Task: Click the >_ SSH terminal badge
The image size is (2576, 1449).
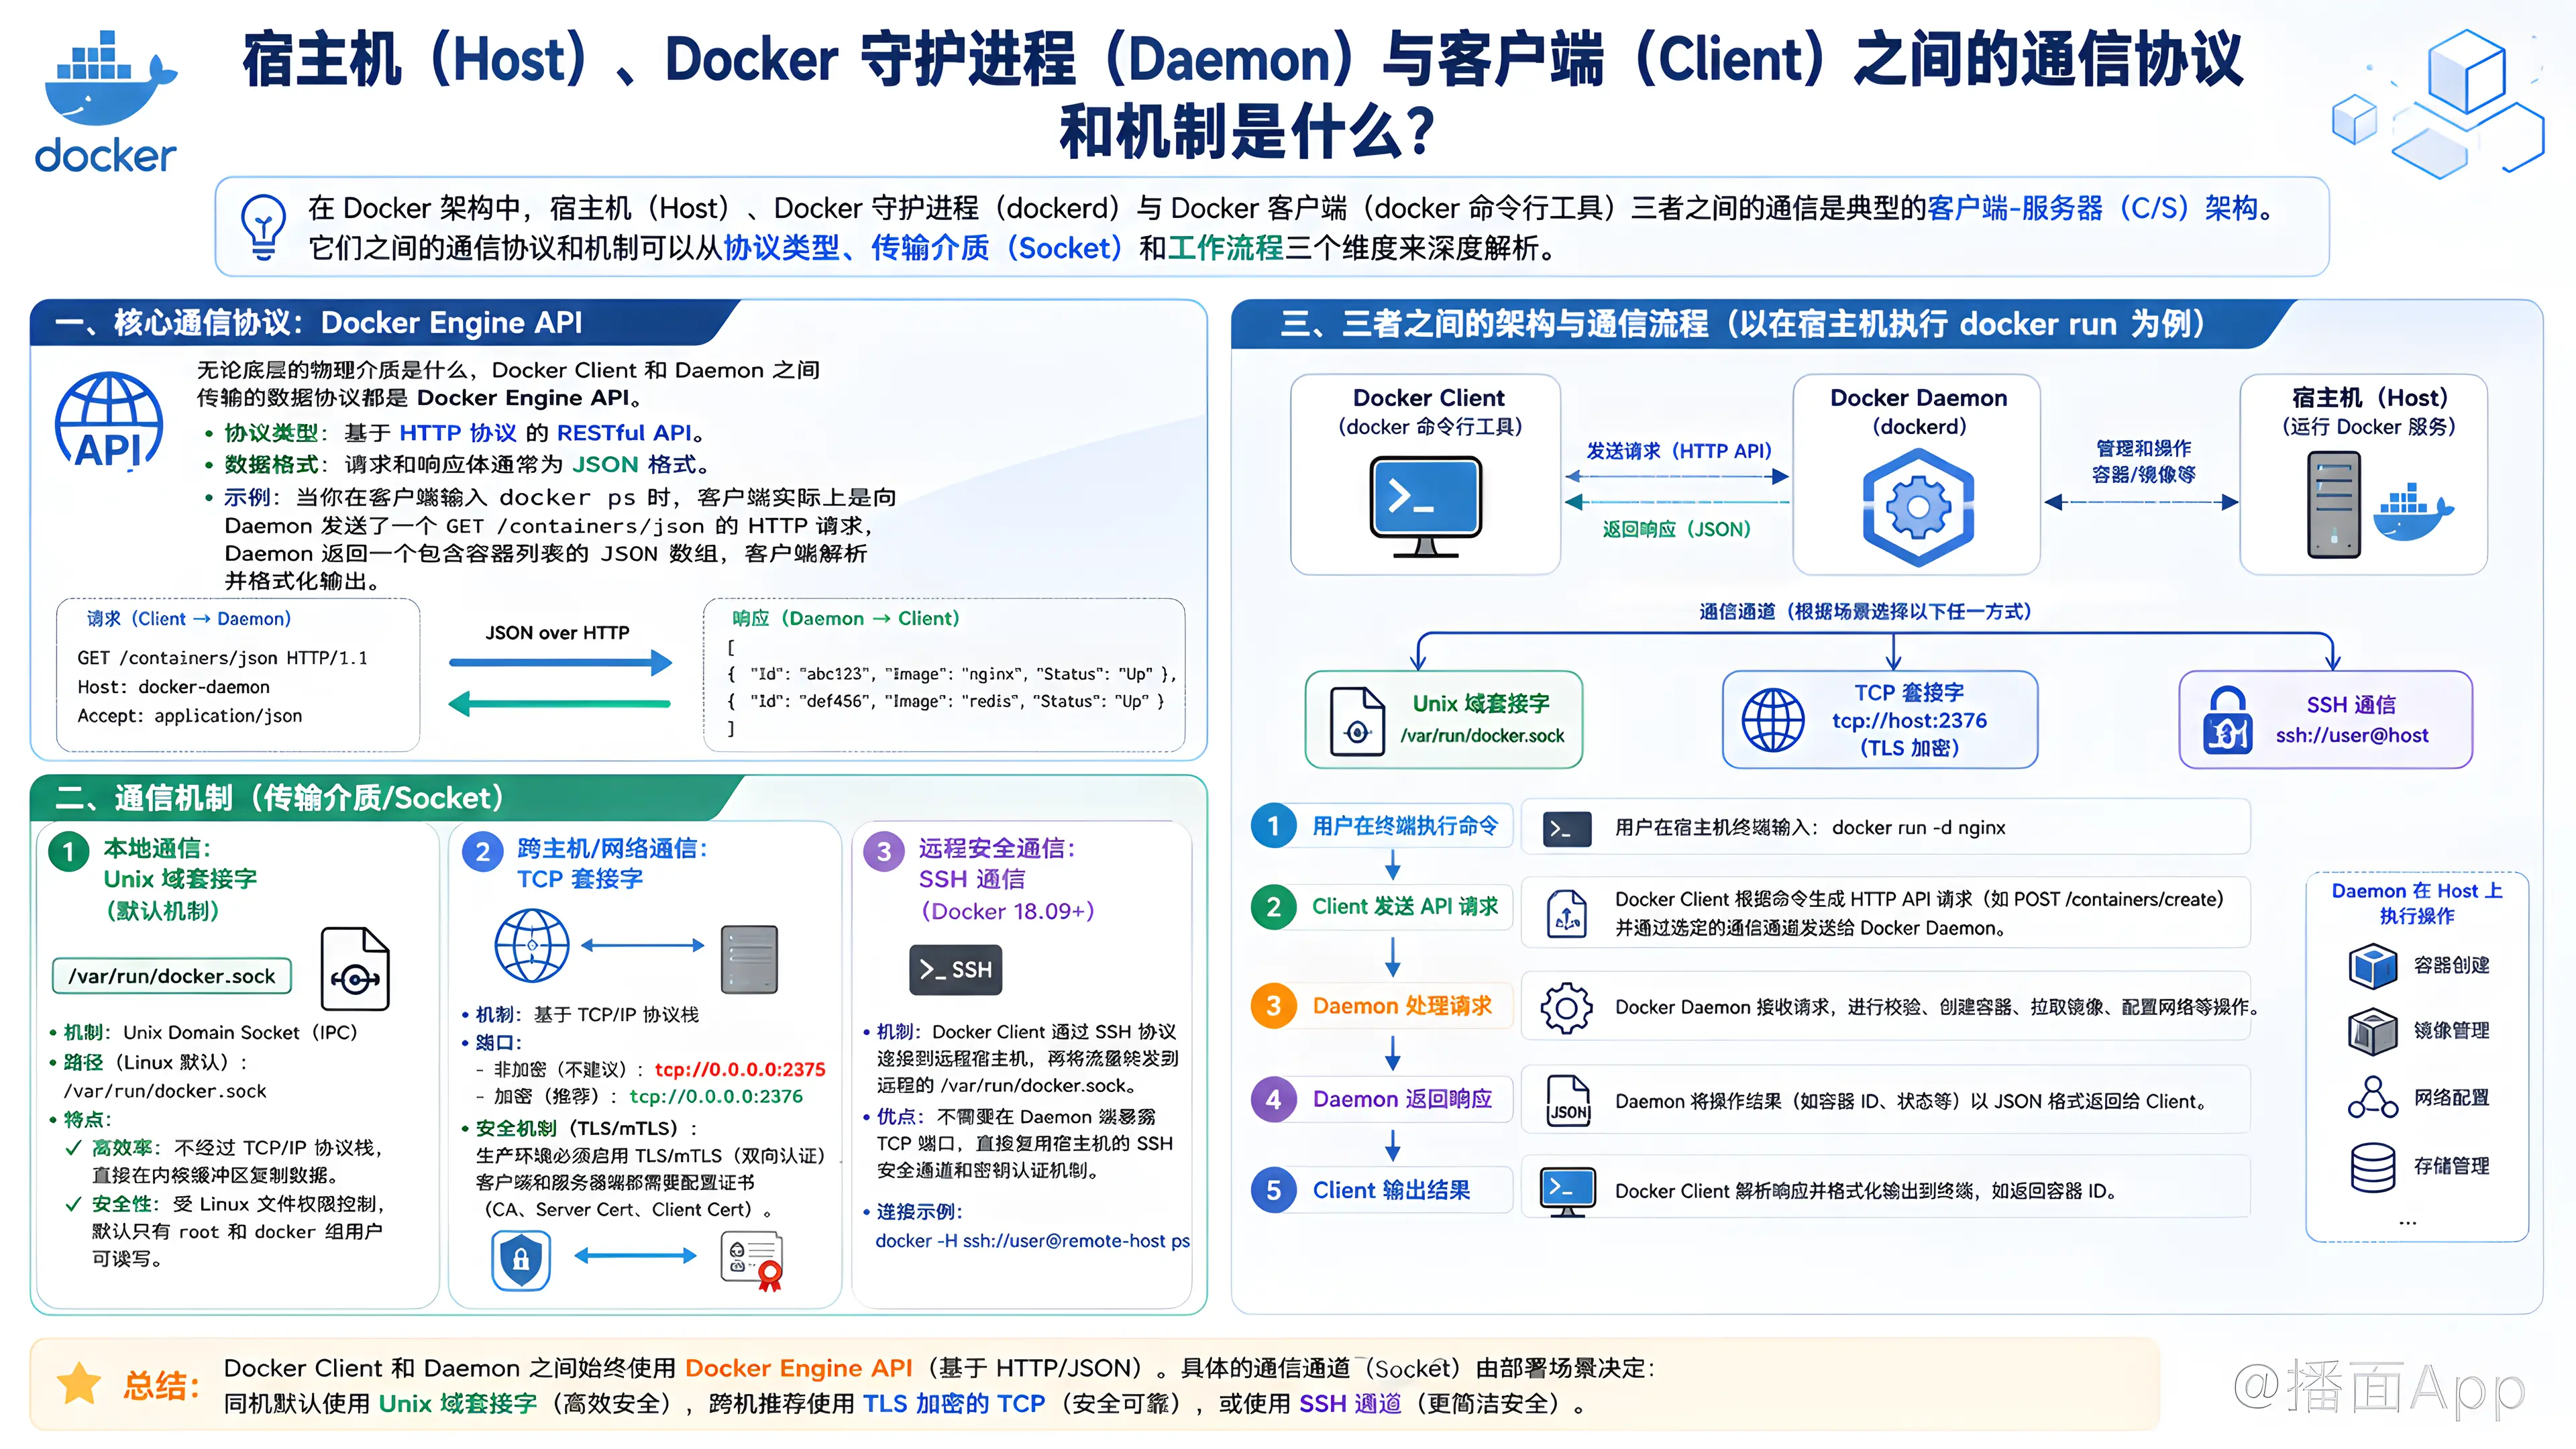Action: [955, 969]
